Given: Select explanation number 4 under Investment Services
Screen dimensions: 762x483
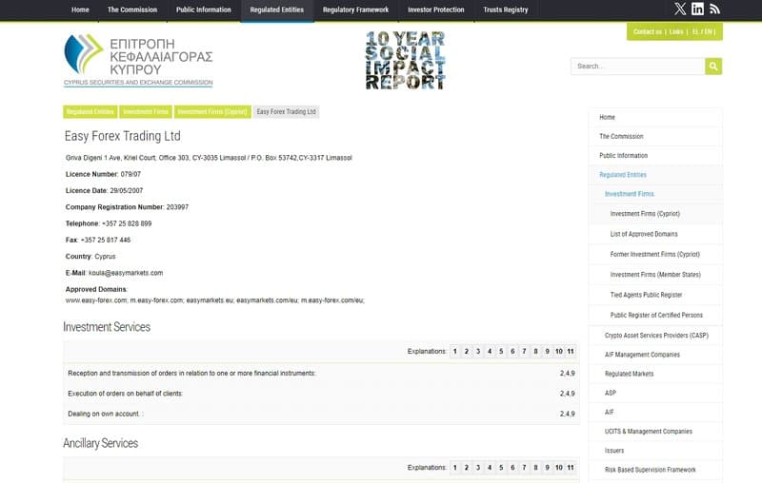Looking at the screenshot, I should coord(490,352).
